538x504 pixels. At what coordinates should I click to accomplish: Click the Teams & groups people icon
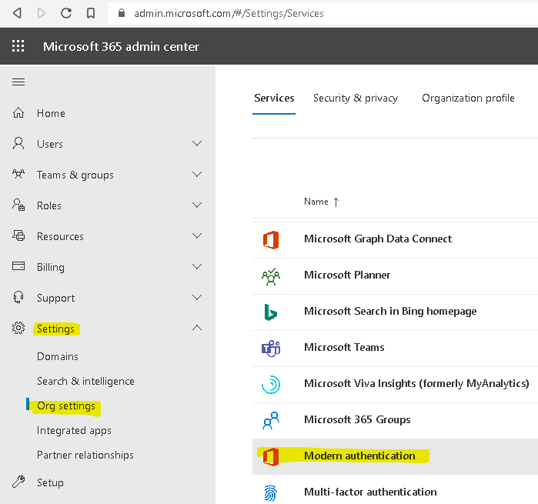tap(18, 174)
